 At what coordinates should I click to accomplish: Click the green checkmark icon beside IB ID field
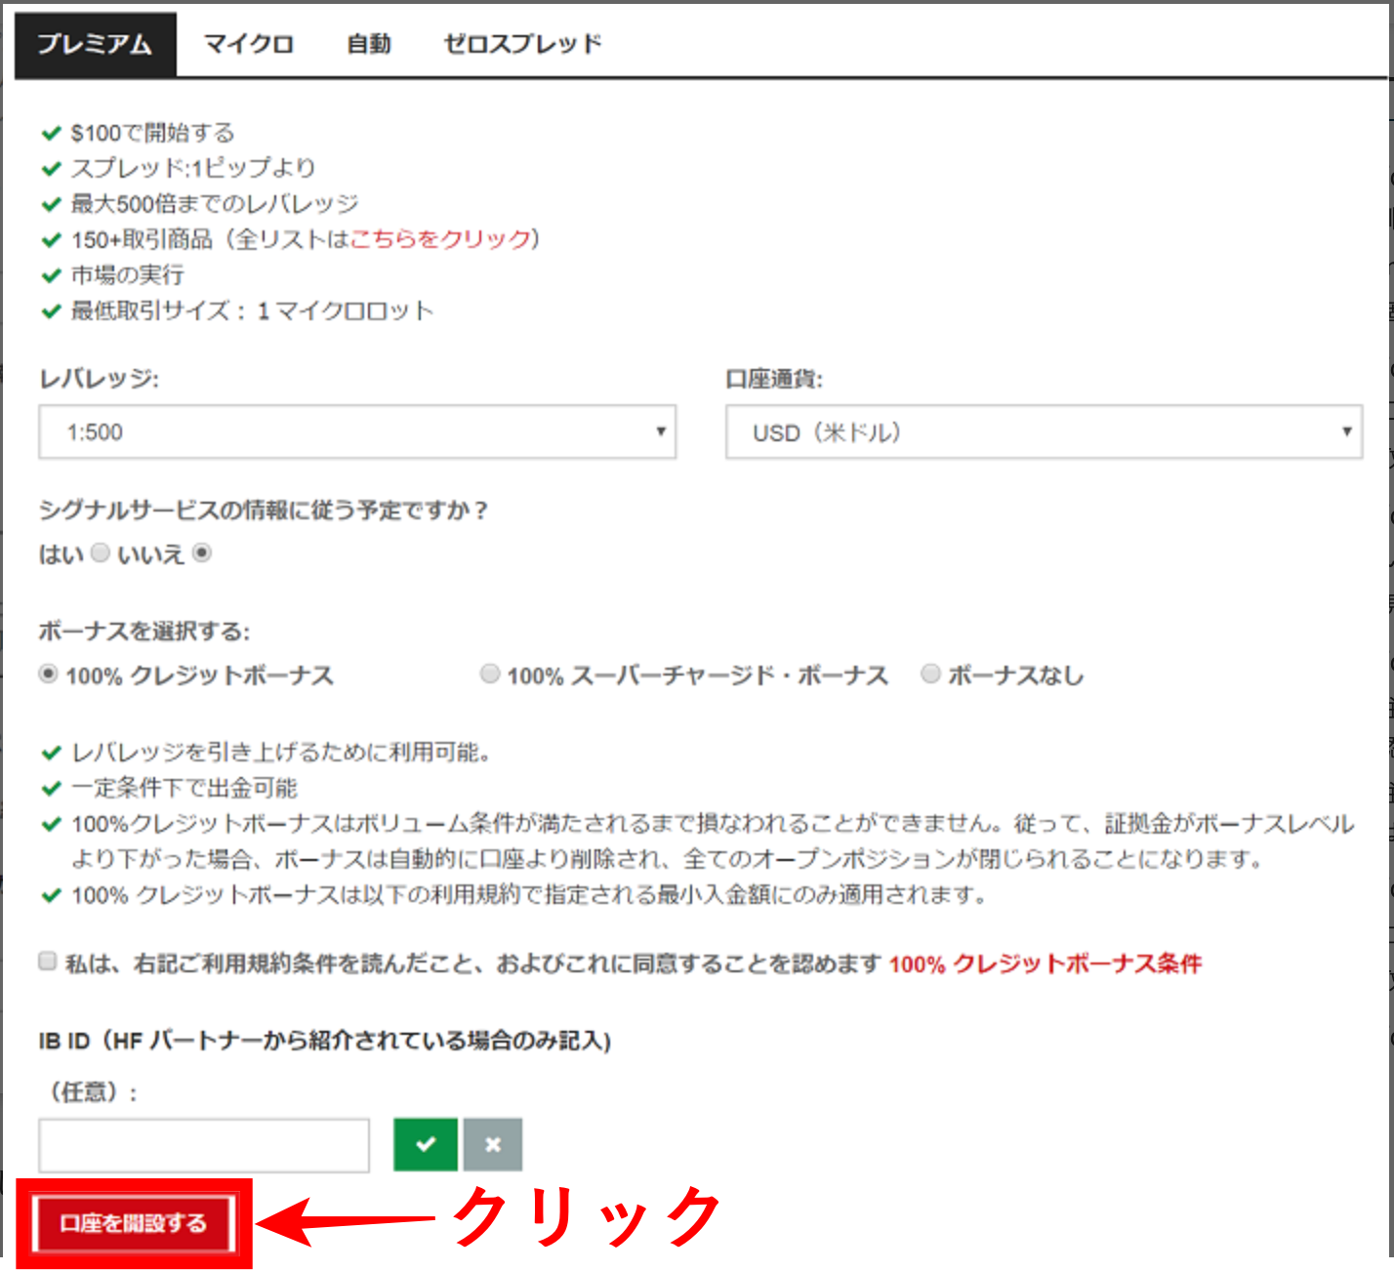[426, 1143]
